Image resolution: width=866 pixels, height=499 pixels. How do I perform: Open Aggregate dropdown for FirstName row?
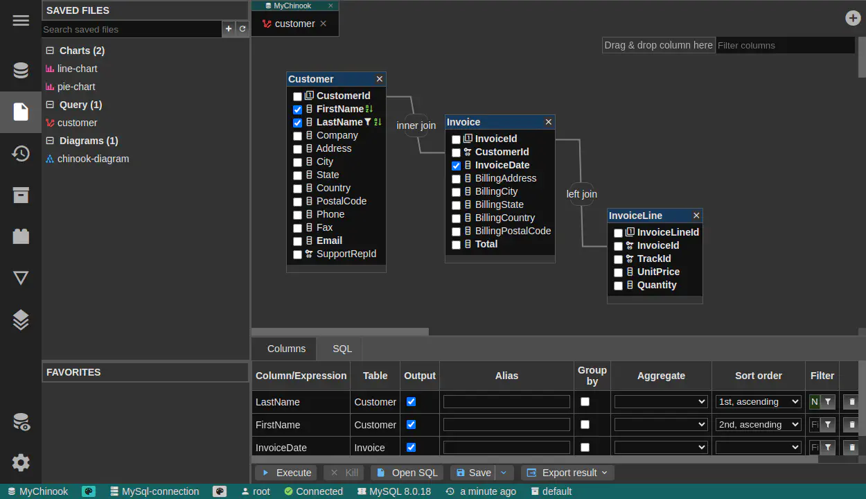[661, 425]
